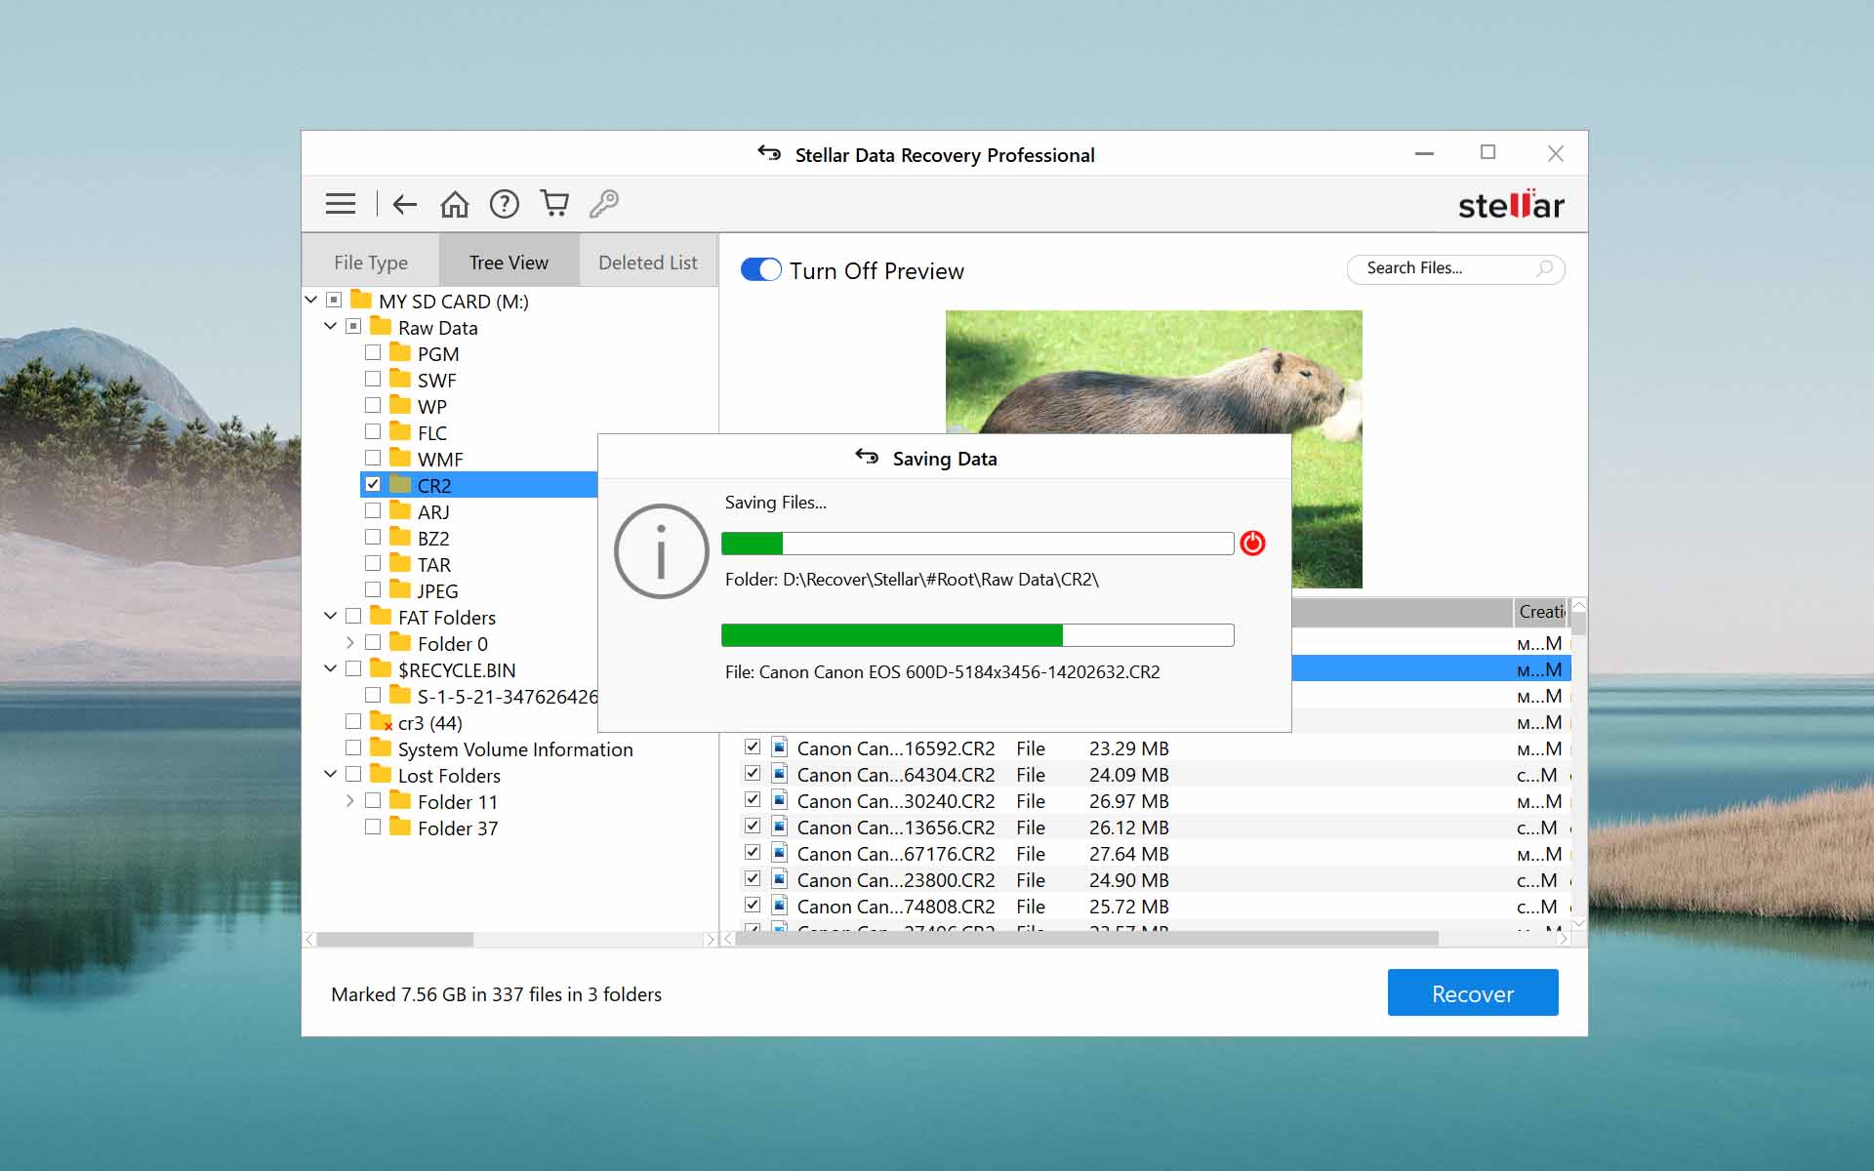Click the help question mark icon
1874x1171 pixels.
coord(504,204)
